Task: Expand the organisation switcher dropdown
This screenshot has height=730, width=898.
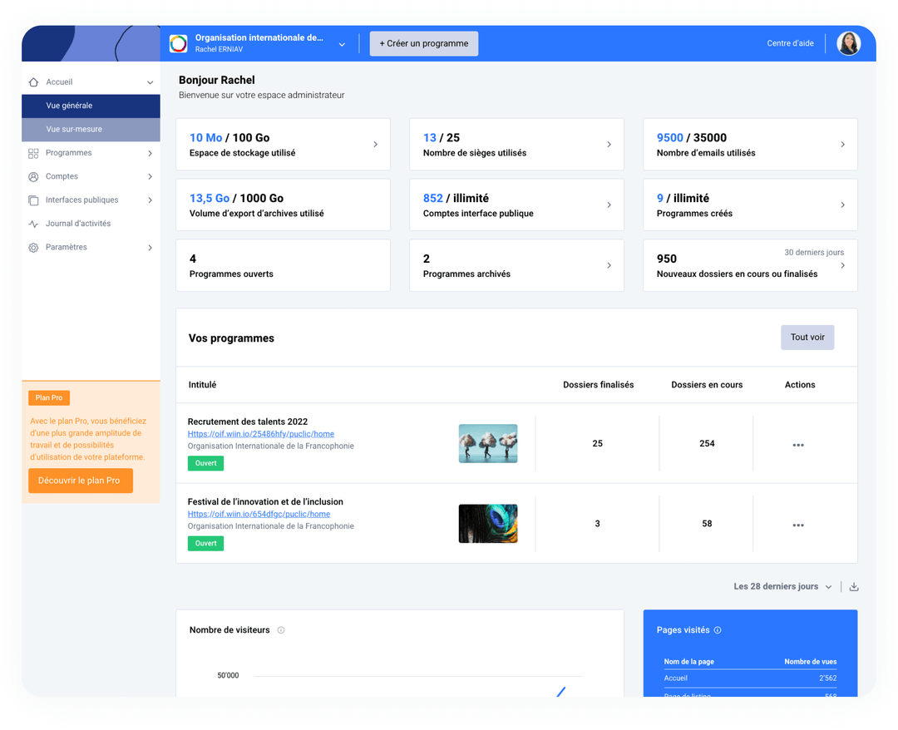Action: pyautogui.click(x=342, y=43)
